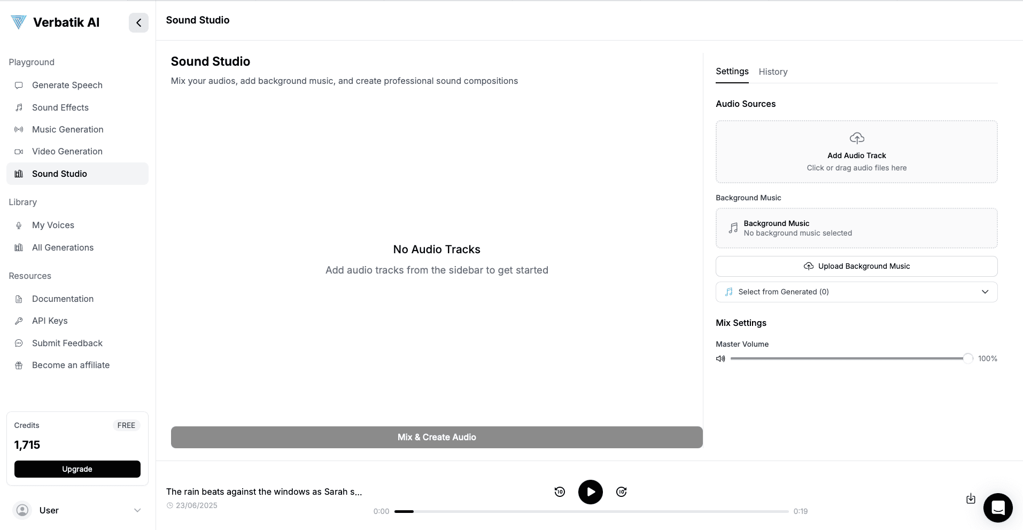
Task: Go to My Voices in the Library
Action: (x=53, y=225)
